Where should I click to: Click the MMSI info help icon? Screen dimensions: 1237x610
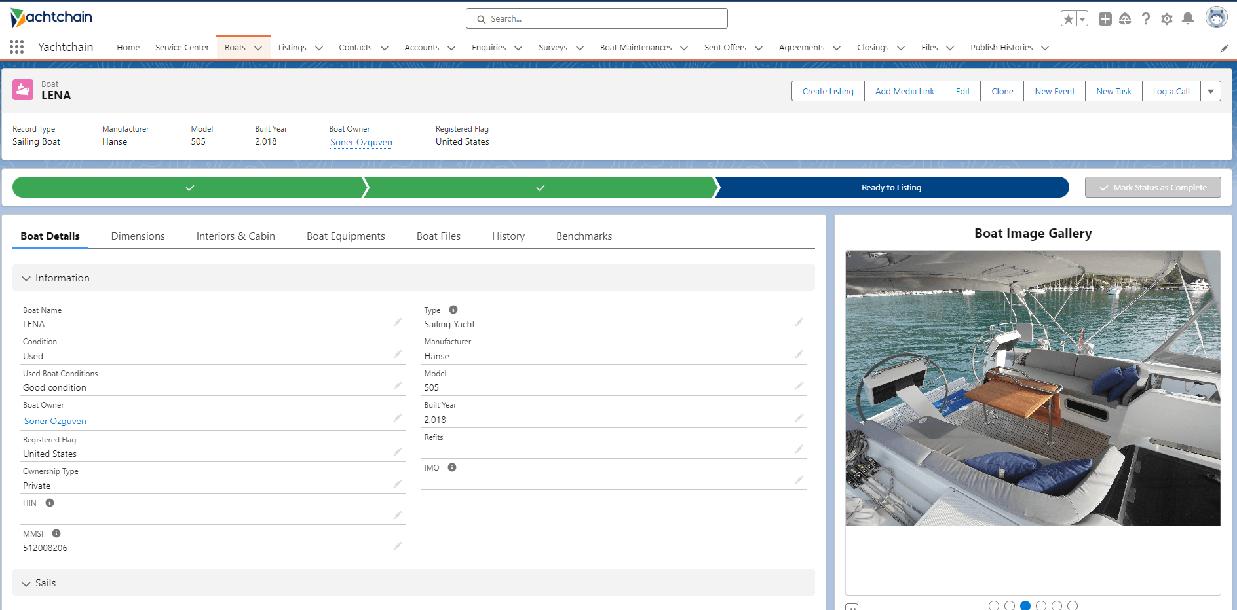click(x=56, y=533)
